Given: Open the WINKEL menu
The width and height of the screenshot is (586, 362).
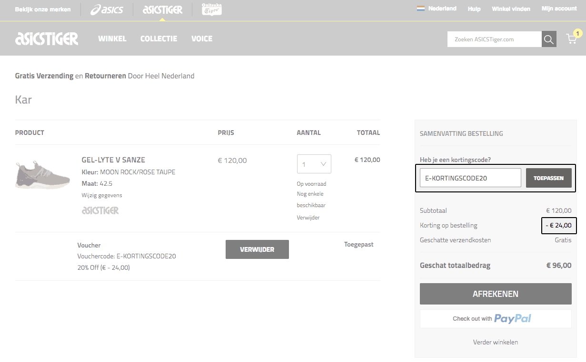Looking at the screenshot, I should (112, 39).
